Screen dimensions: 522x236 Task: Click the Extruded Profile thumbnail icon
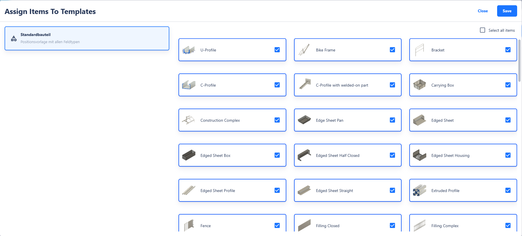(x=419, y=190)
